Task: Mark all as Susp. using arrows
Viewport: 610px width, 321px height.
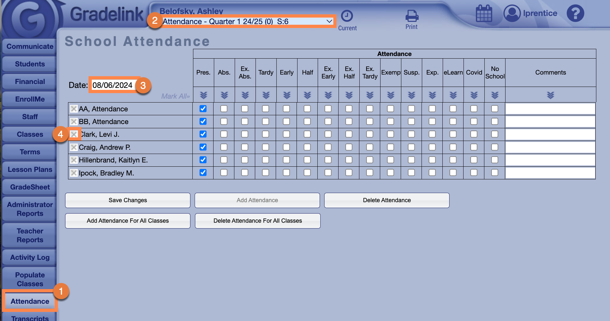Action: pyautogui.click(x=412, y=95)
